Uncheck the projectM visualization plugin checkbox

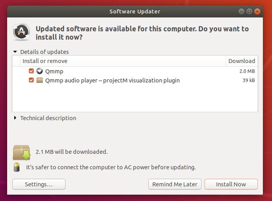(31, 80)
